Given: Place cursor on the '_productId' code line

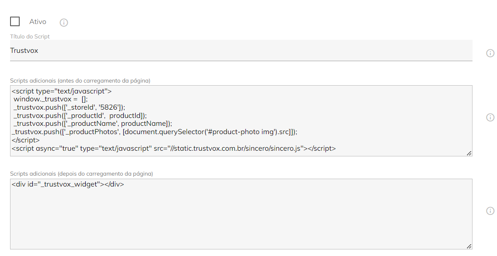Looking at the screenshot, I should pyautogui.click(x=80, y=115).
